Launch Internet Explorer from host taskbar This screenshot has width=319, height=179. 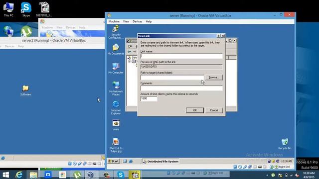(19, 175)
